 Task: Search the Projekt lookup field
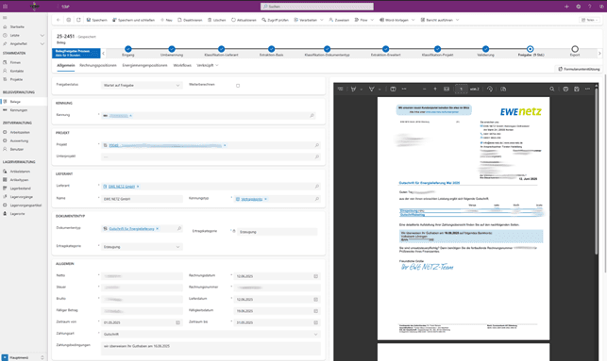pos(316,145)
